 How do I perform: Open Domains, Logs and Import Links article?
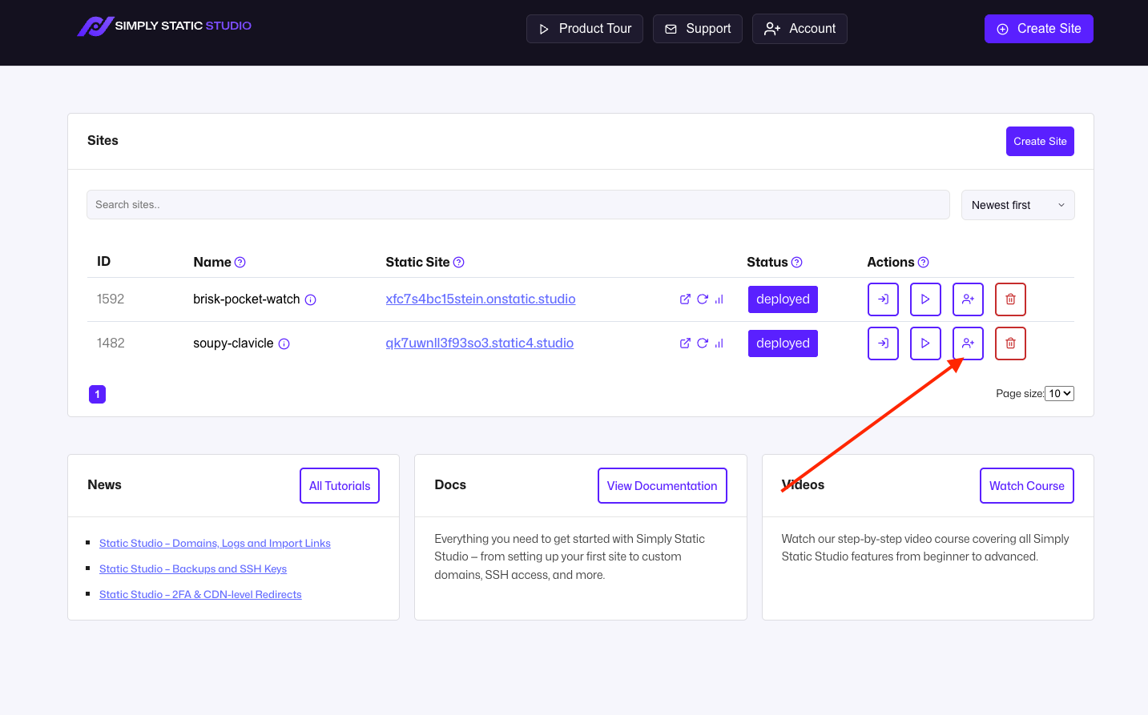pos(215,544)
